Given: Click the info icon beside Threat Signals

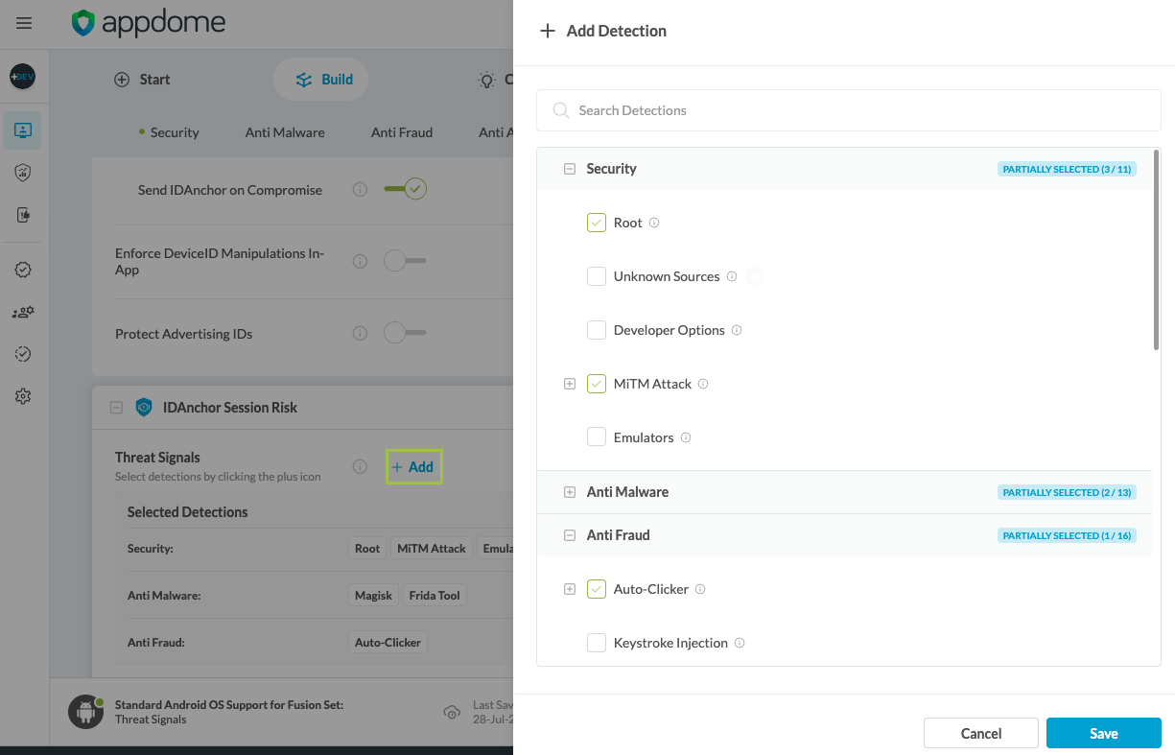Looking at the screenshot, I should [x=360, y=467].
